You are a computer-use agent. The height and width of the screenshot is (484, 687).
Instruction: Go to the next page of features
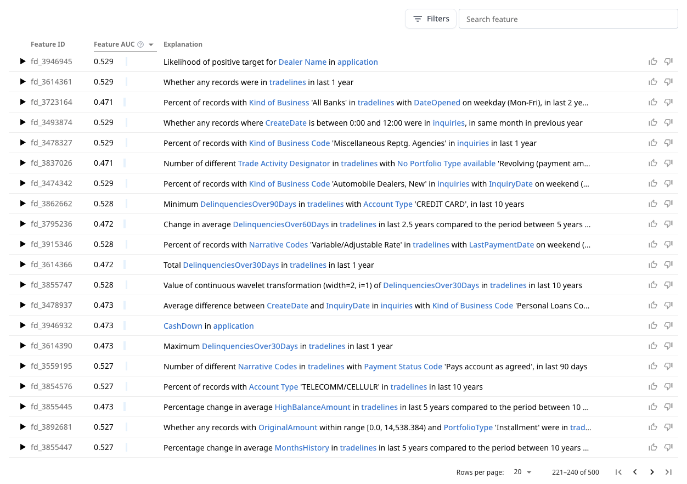[x=652, y=472]
